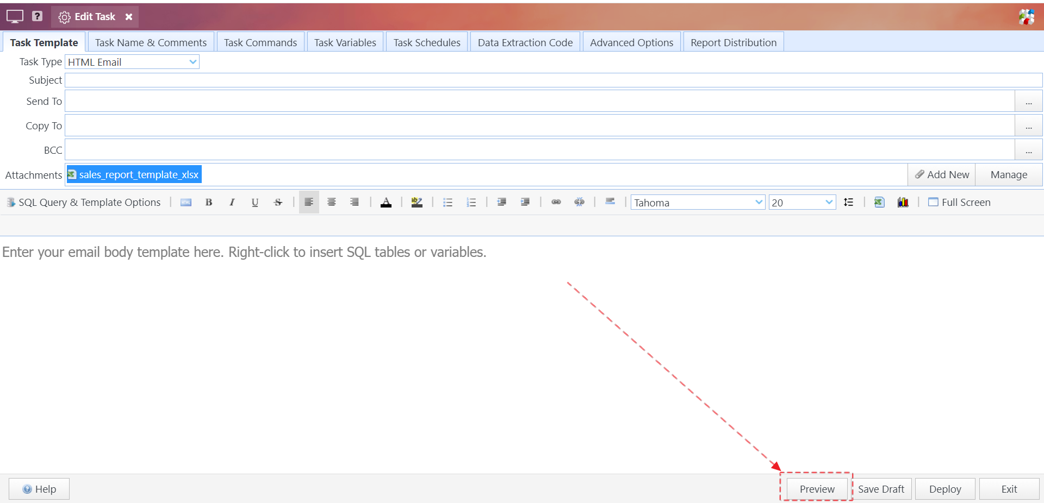
Task: Toggle strikethrough formatting
Action: [x=278, y=202]
